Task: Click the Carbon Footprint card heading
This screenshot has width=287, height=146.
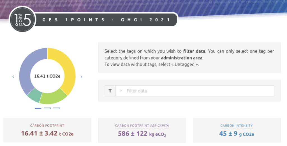Action: 47,126
